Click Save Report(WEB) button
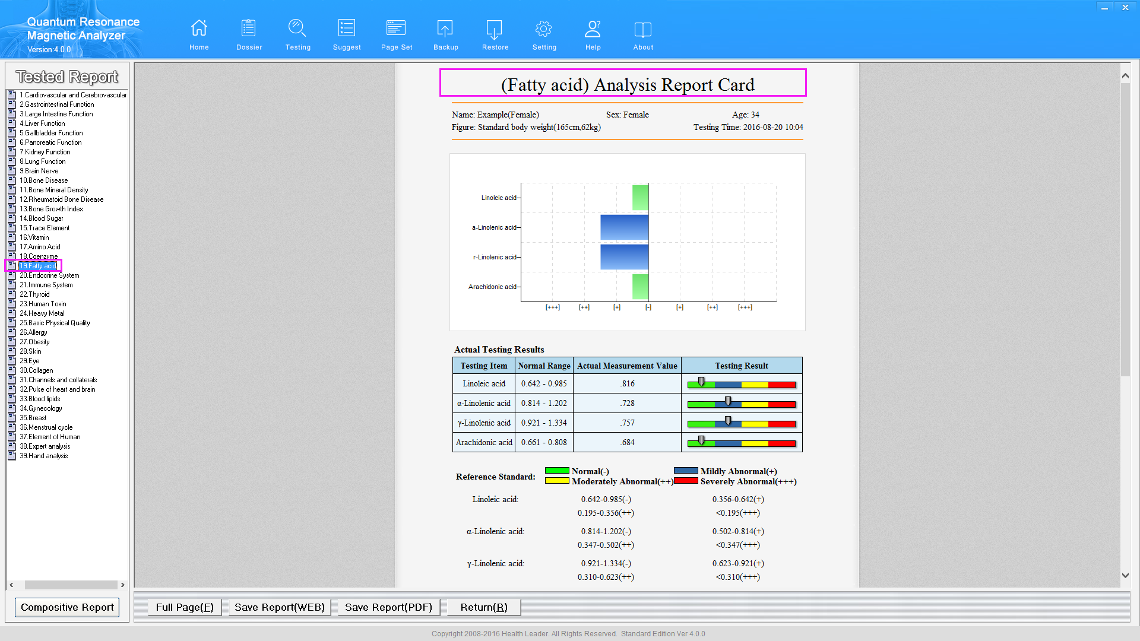This screenshot has height=641, width=1140. pyautogui.click(x=280, y=607)
